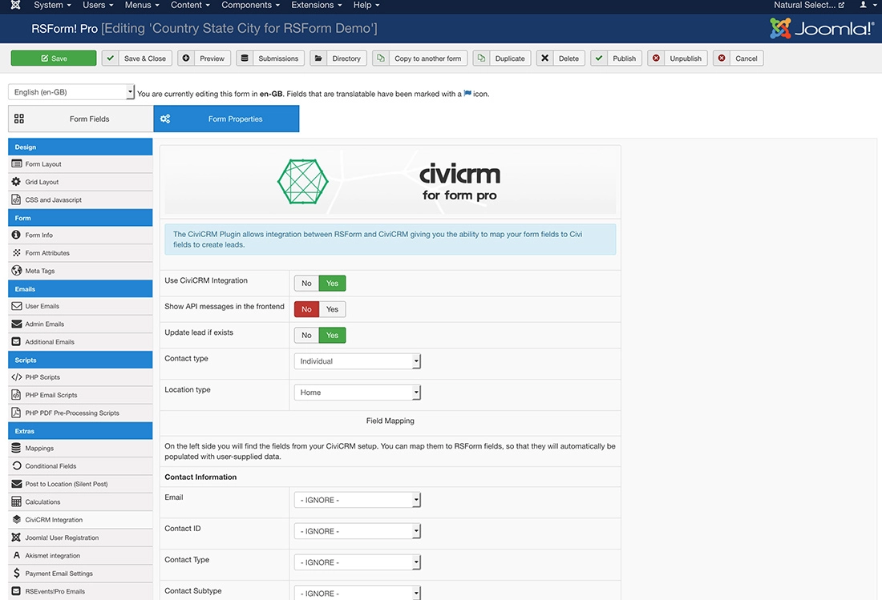
Task: Disable Use CiviCRM Integration
Action: point(305,283)
